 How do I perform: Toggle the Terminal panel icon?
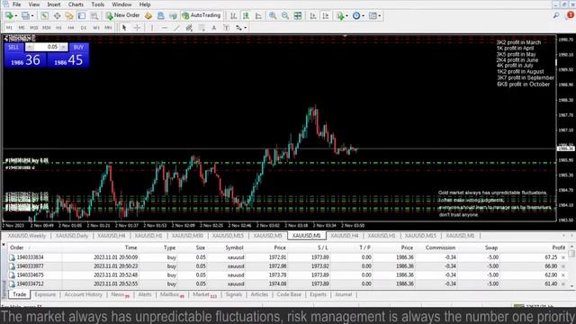coord(82,16)
